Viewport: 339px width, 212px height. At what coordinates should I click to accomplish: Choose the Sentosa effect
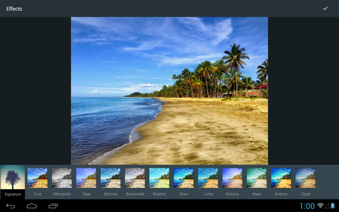tap(110, 178)
